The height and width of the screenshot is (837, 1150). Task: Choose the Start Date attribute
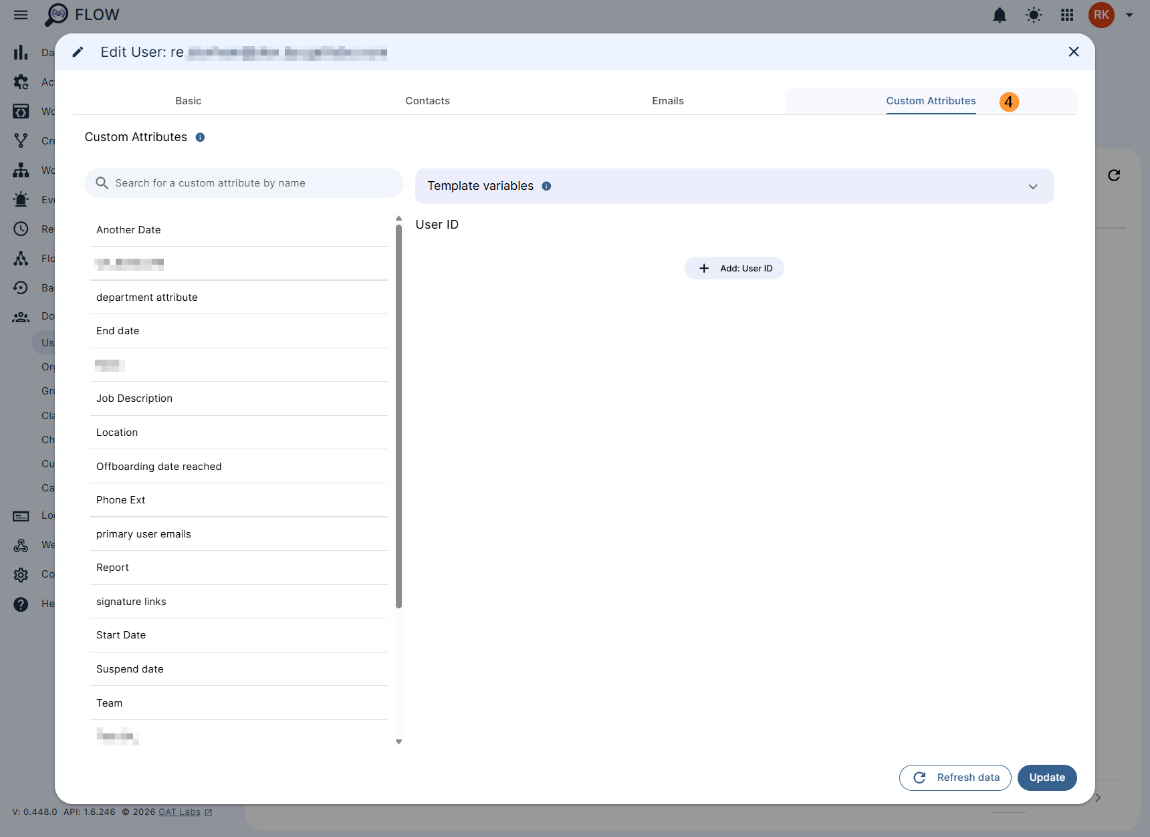click(x=239, y=635)
